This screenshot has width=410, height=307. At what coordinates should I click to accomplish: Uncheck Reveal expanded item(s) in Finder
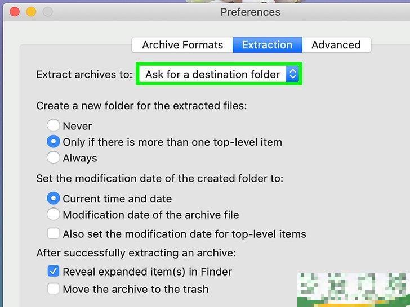click(x=54, y=272)
